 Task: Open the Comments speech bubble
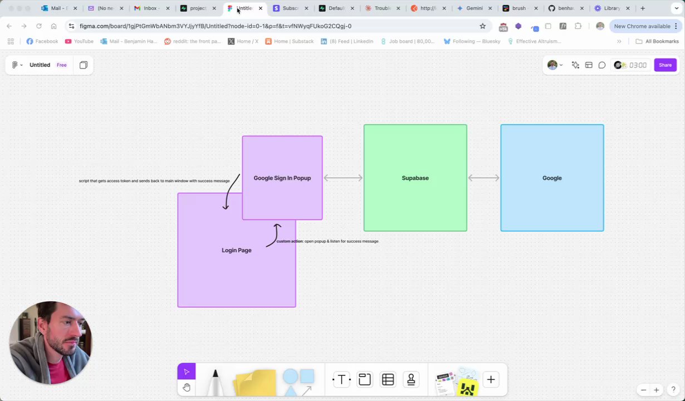[602, 65]
